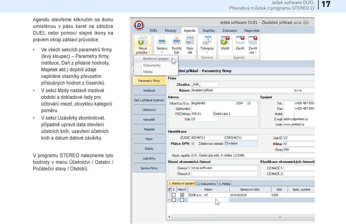Open the Instituce section
This screenshot has height=224, width=346.
click(149, 91)
